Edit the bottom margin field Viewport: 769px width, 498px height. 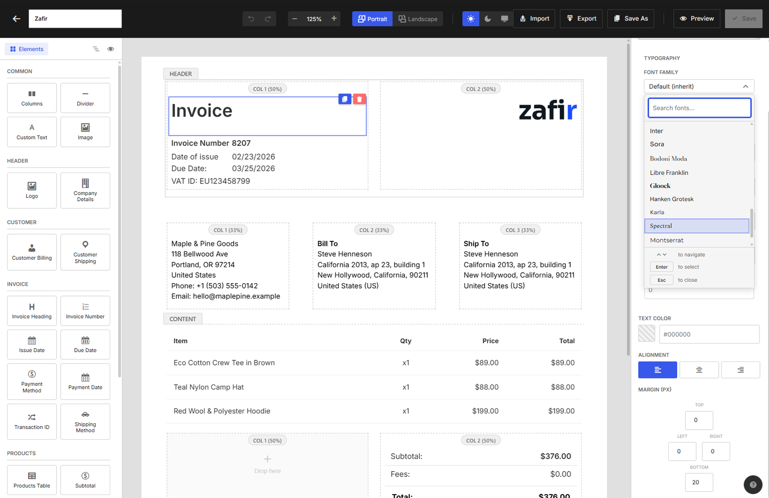pos(699,482)
